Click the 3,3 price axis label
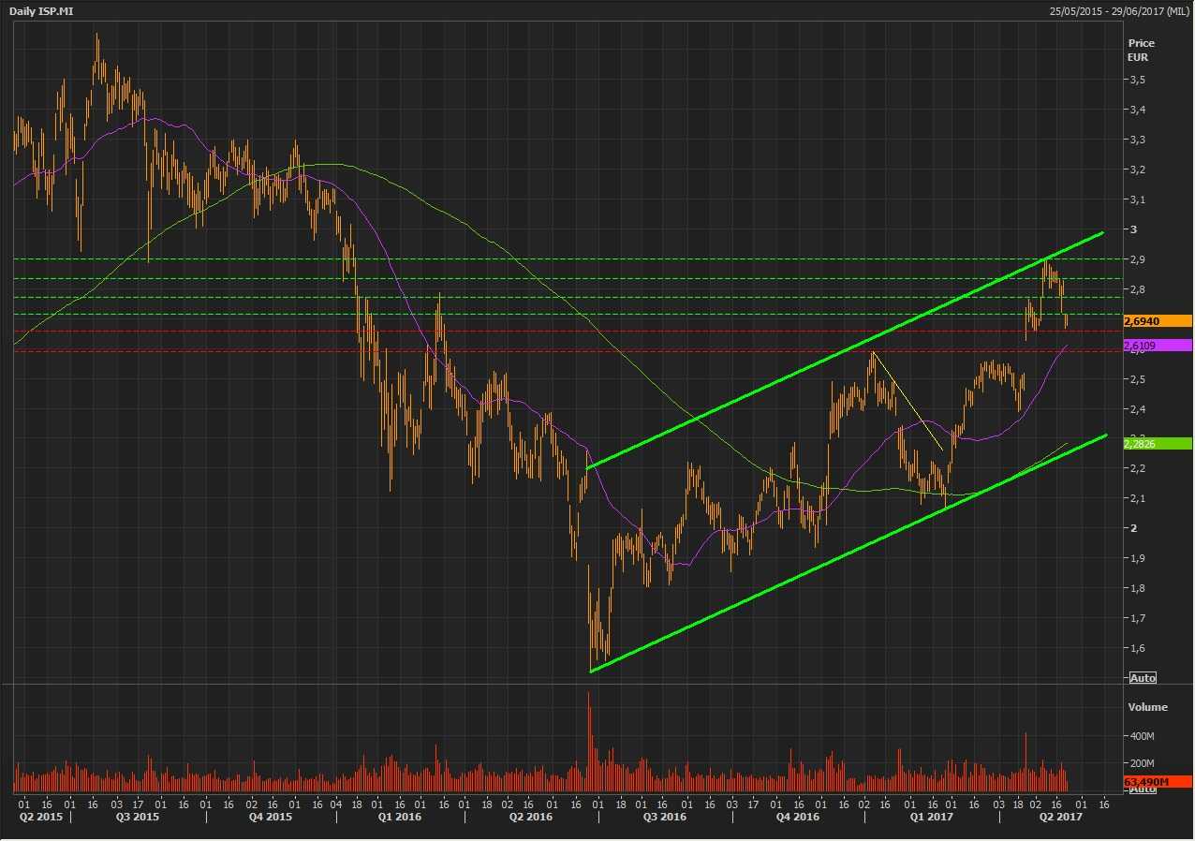1195x841 pixels. click(x=1136, y=140)
